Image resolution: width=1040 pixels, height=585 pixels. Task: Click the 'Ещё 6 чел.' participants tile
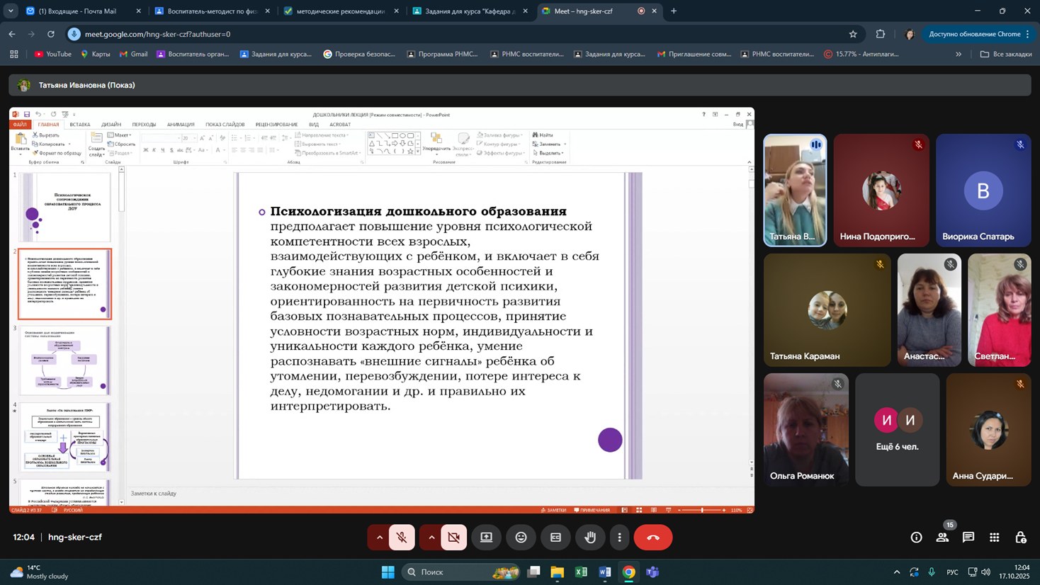(897, 430)
